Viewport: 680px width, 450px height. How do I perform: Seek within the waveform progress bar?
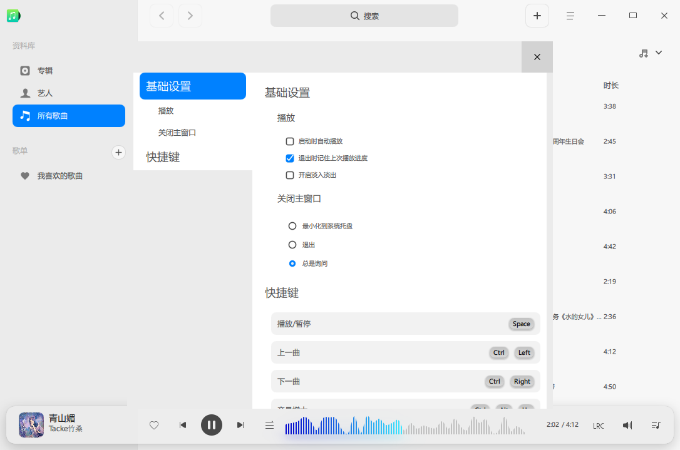405,426
